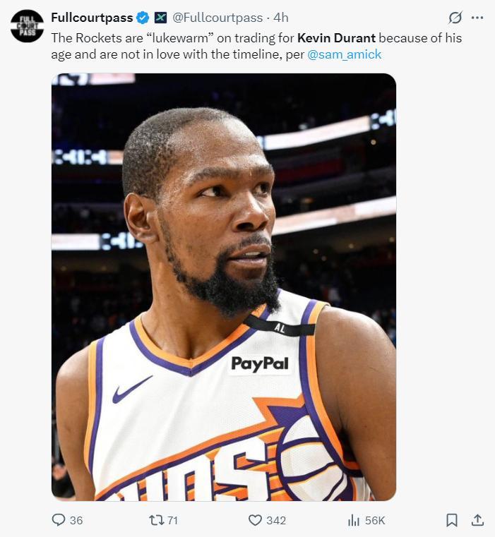Like the post with the heart icon

[255, 520]
